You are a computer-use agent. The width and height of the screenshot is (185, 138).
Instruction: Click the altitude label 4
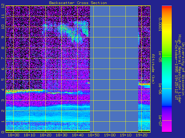pyautogui.click(x=3, y=90)
